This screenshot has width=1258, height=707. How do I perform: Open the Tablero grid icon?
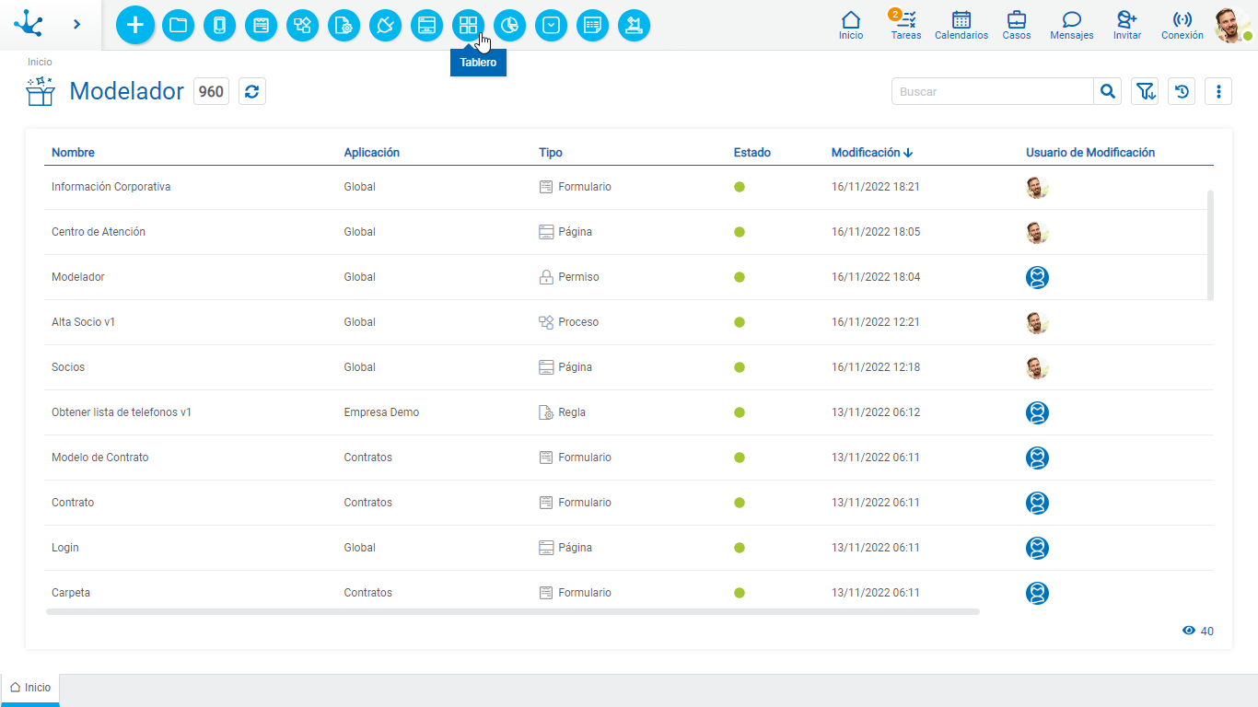tap(468, 25)
